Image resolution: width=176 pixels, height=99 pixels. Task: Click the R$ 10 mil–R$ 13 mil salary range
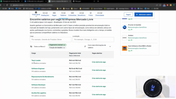[x=76, y=68]
